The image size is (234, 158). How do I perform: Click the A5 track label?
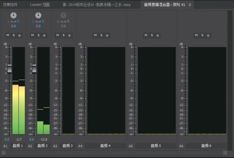131,146
